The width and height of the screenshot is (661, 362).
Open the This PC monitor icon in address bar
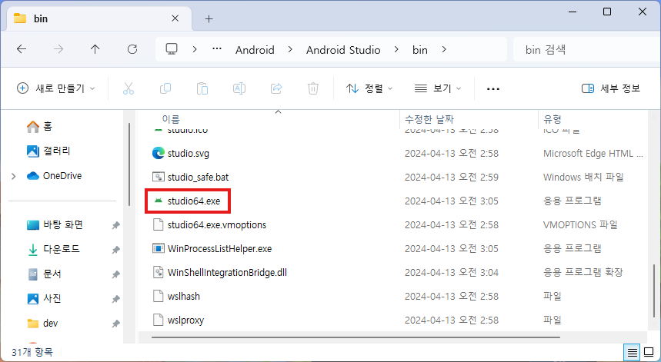click(172, 49)
